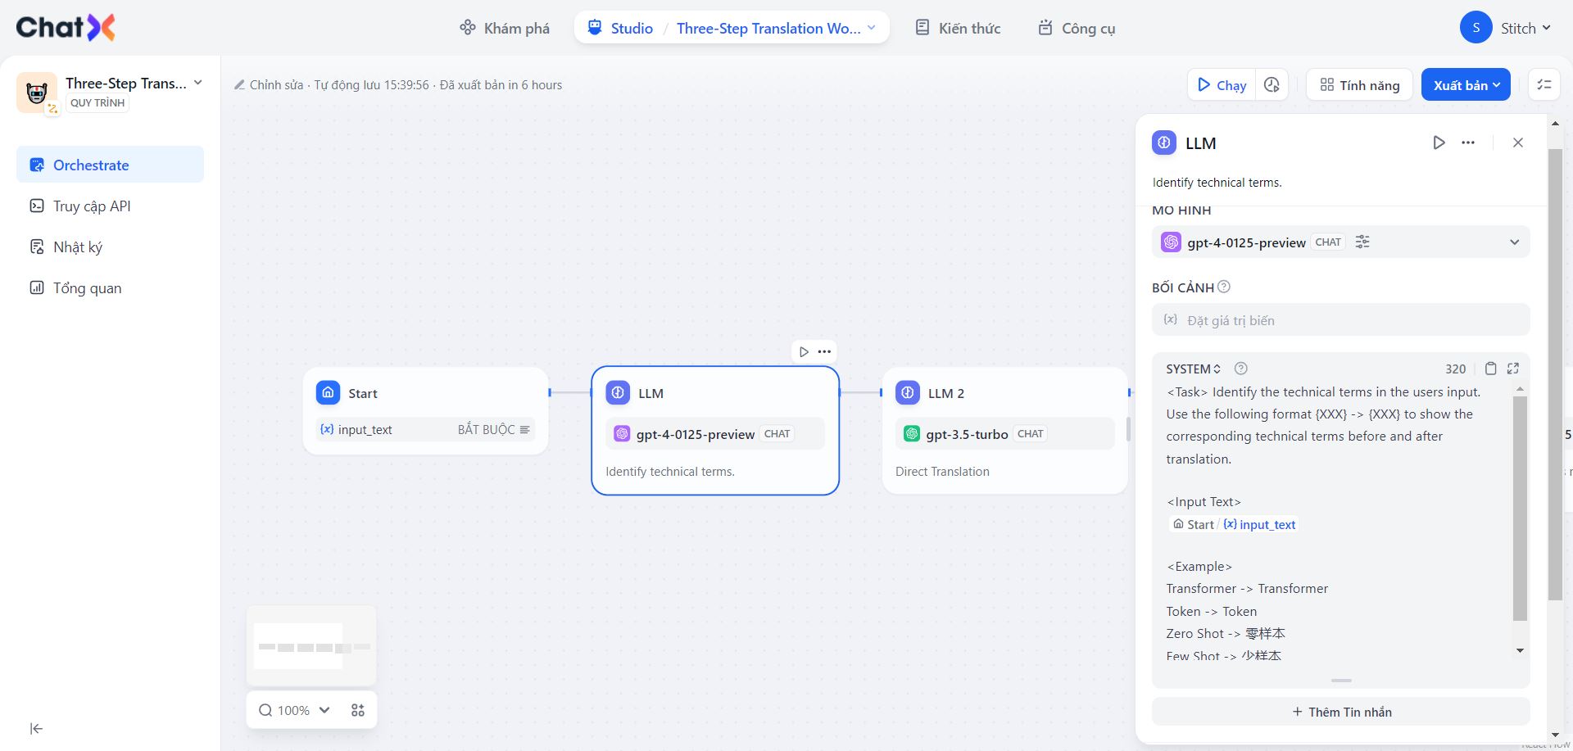This screenshot has width=1573, height=751.
Task: Click the system prompt vertical scrollbar
Action: click(x=1520, y=508)
